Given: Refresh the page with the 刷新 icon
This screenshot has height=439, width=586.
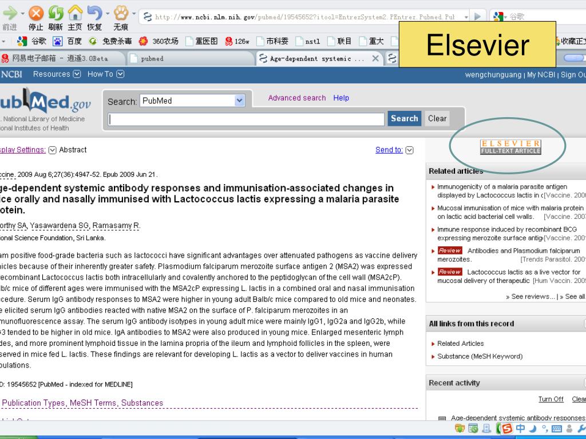Looking at the screenshot, I should [x=56, y=14].
